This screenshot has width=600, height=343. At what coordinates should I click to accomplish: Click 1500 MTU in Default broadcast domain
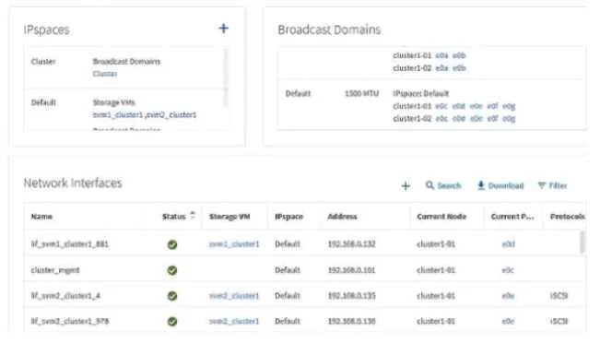[361, 94]
